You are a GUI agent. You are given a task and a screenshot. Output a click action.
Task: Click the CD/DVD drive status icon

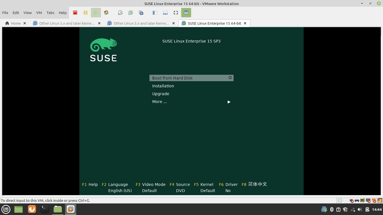pyautogui.click(x=346, y=200)
